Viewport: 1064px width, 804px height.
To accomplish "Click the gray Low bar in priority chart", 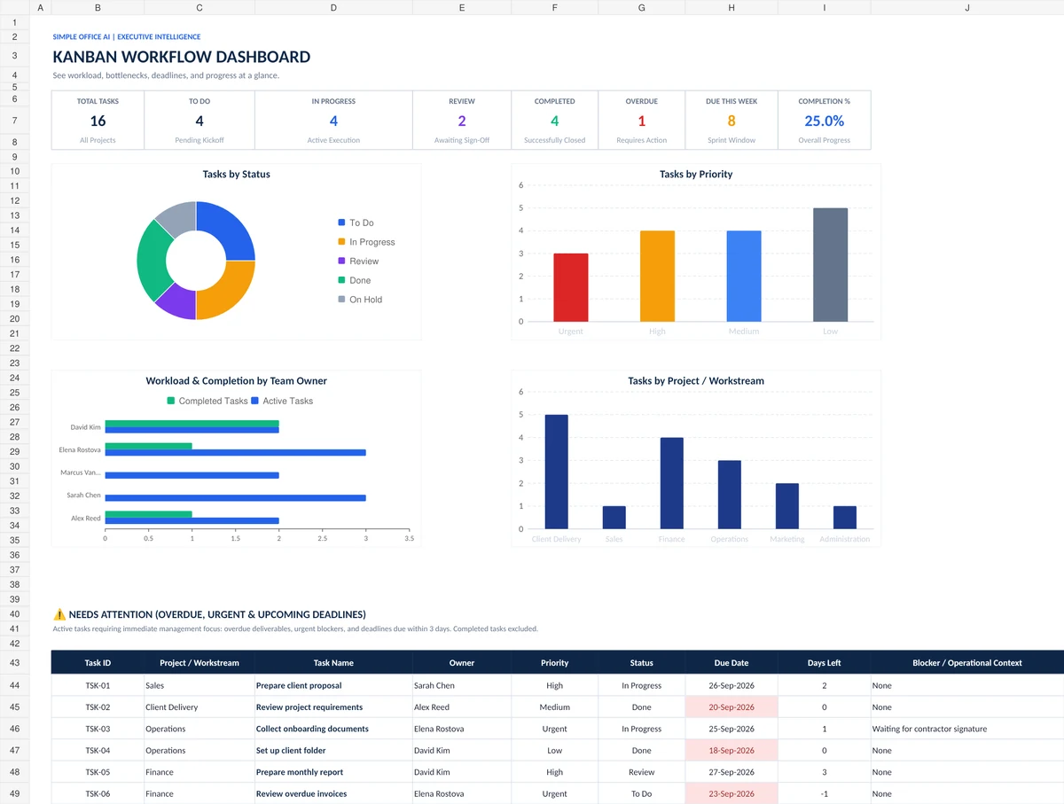I will coord(830,264).
